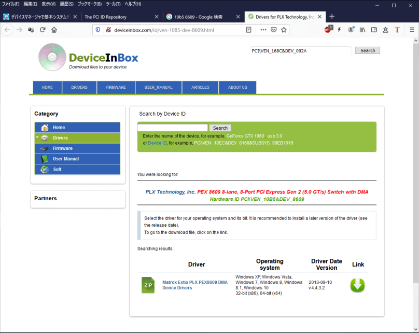The image size is (419, 333).
Task: Open ARTICLES in the navigation bar
Action: [200, 87]
